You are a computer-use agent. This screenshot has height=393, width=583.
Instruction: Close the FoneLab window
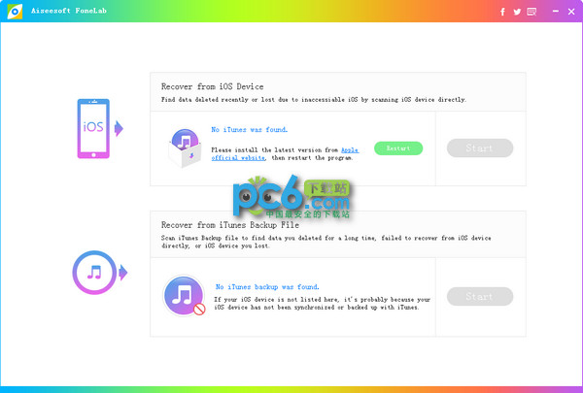pyautogui.click(x=571, y=12)
